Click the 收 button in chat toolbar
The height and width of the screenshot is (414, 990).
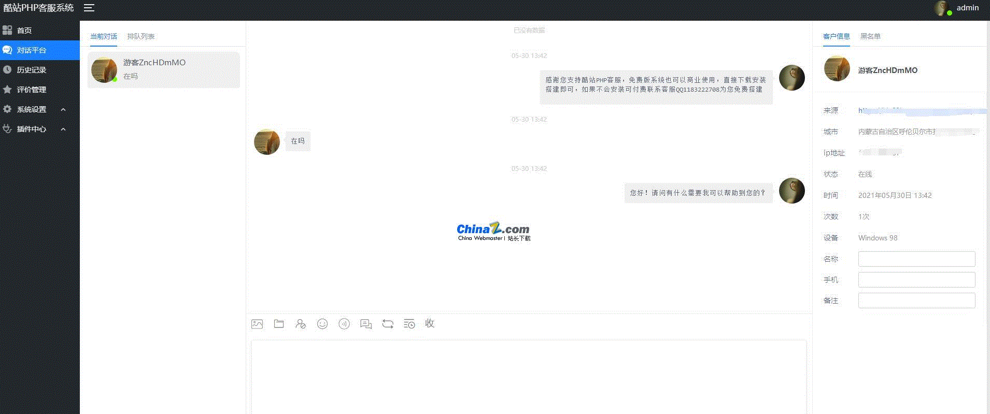430,323
